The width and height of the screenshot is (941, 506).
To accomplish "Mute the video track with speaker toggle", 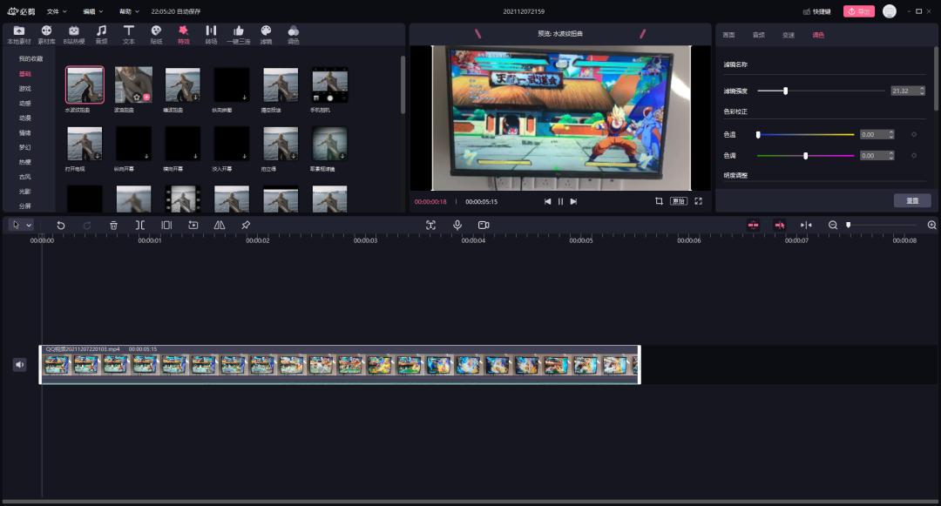I will point(19,364).
